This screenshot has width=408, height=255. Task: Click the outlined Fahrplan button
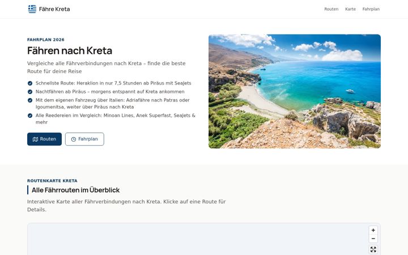[84, 139]
